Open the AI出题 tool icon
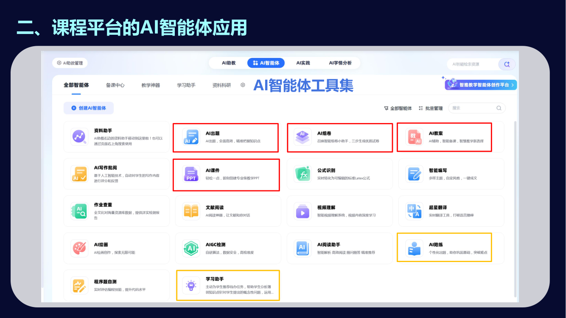Viewport: 566px width, 318px height. (191, 137)
